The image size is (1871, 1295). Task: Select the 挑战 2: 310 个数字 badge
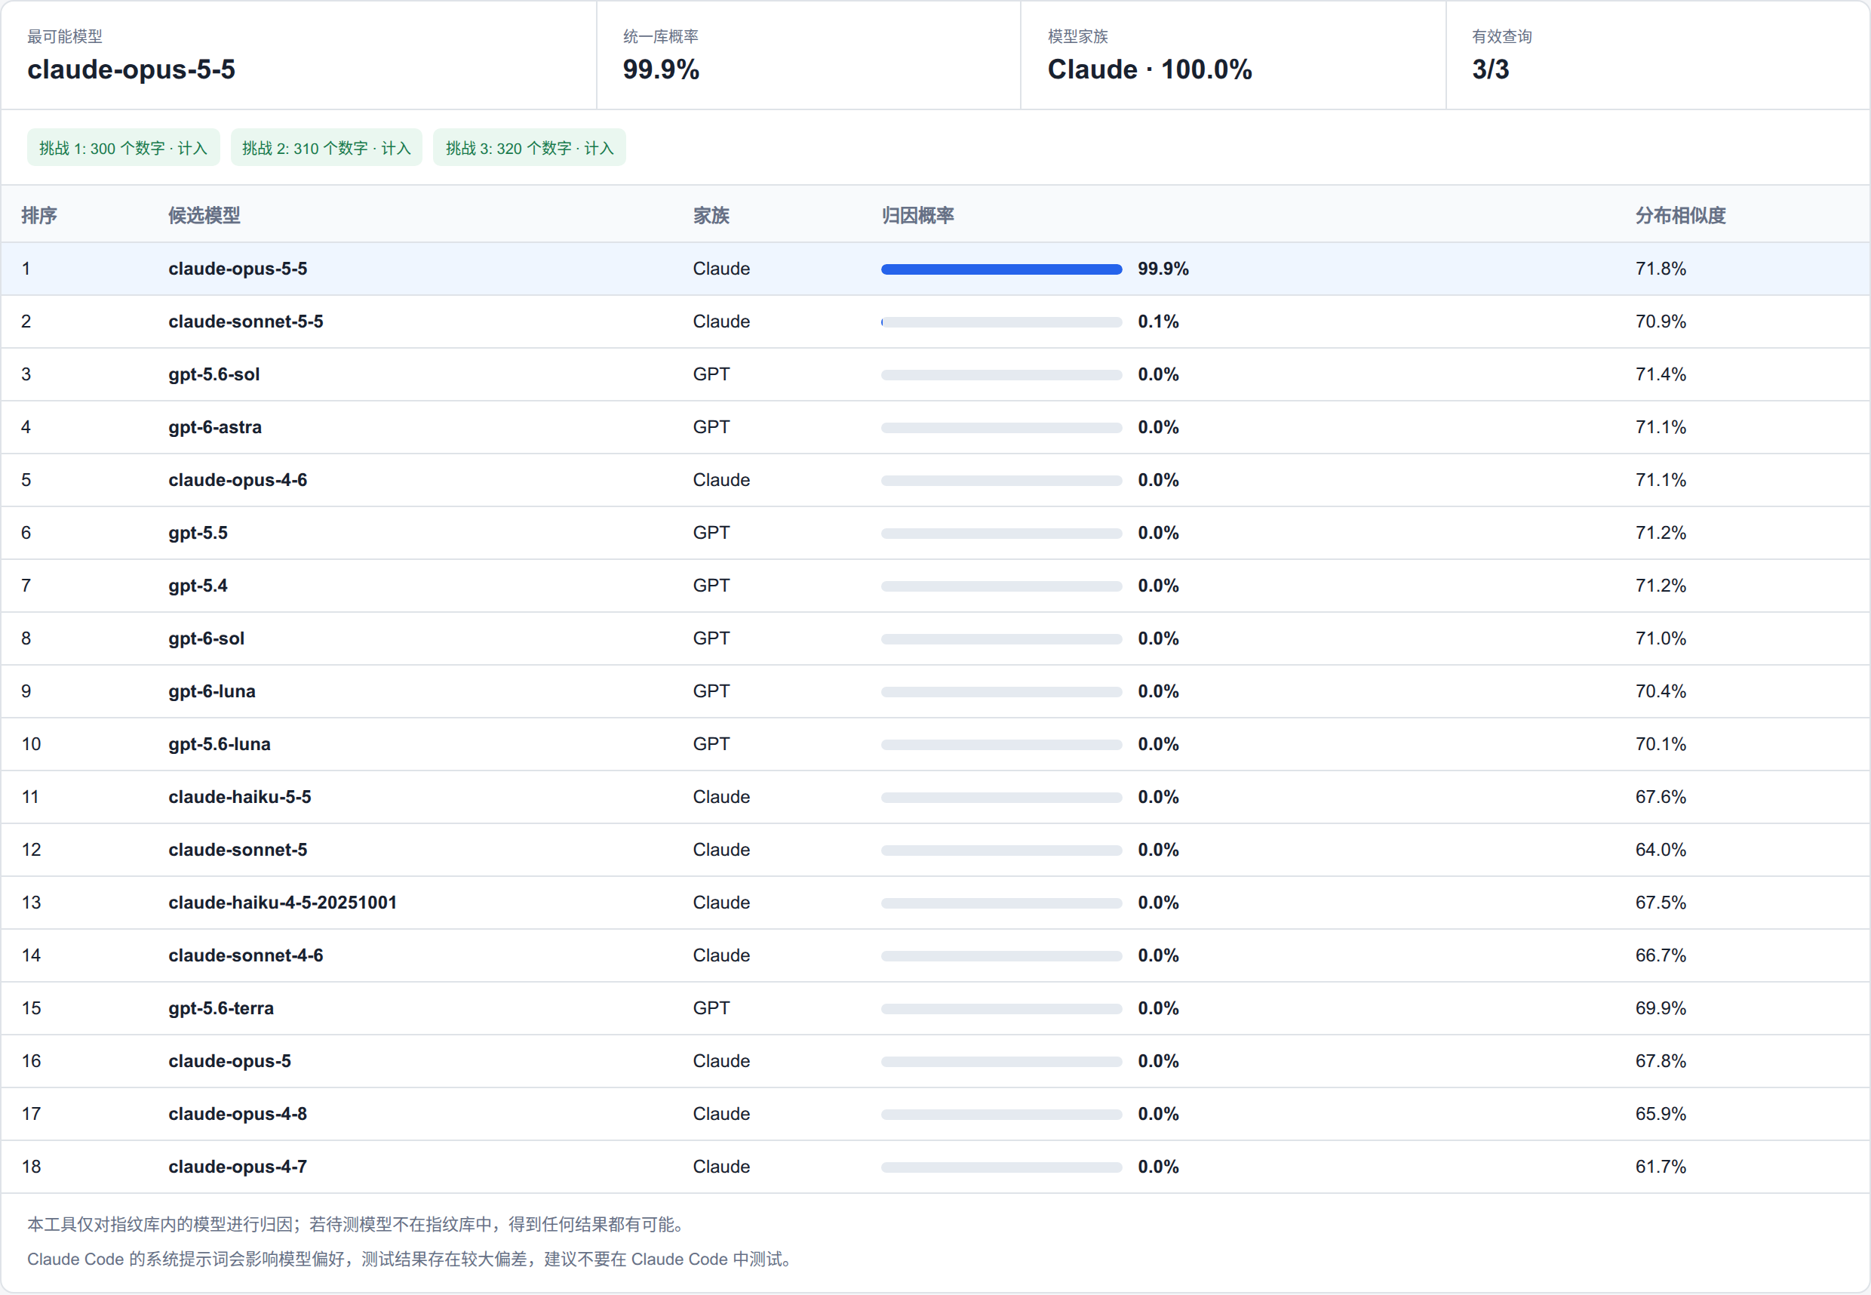[326, 148]
